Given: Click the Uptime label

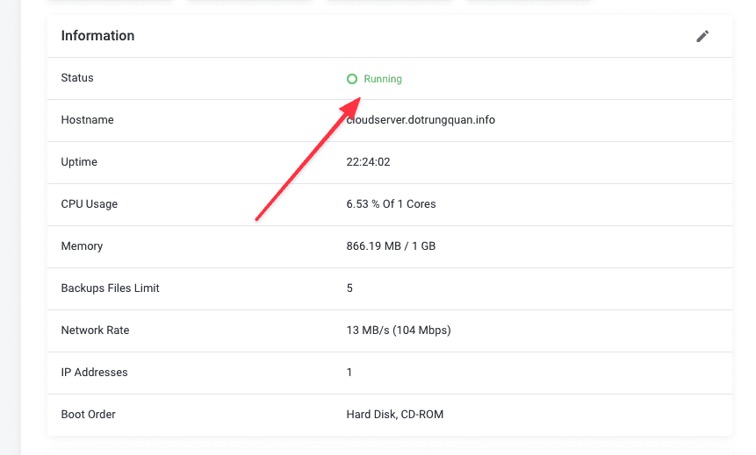Looking at the screenshot, I should pos(79,162).
